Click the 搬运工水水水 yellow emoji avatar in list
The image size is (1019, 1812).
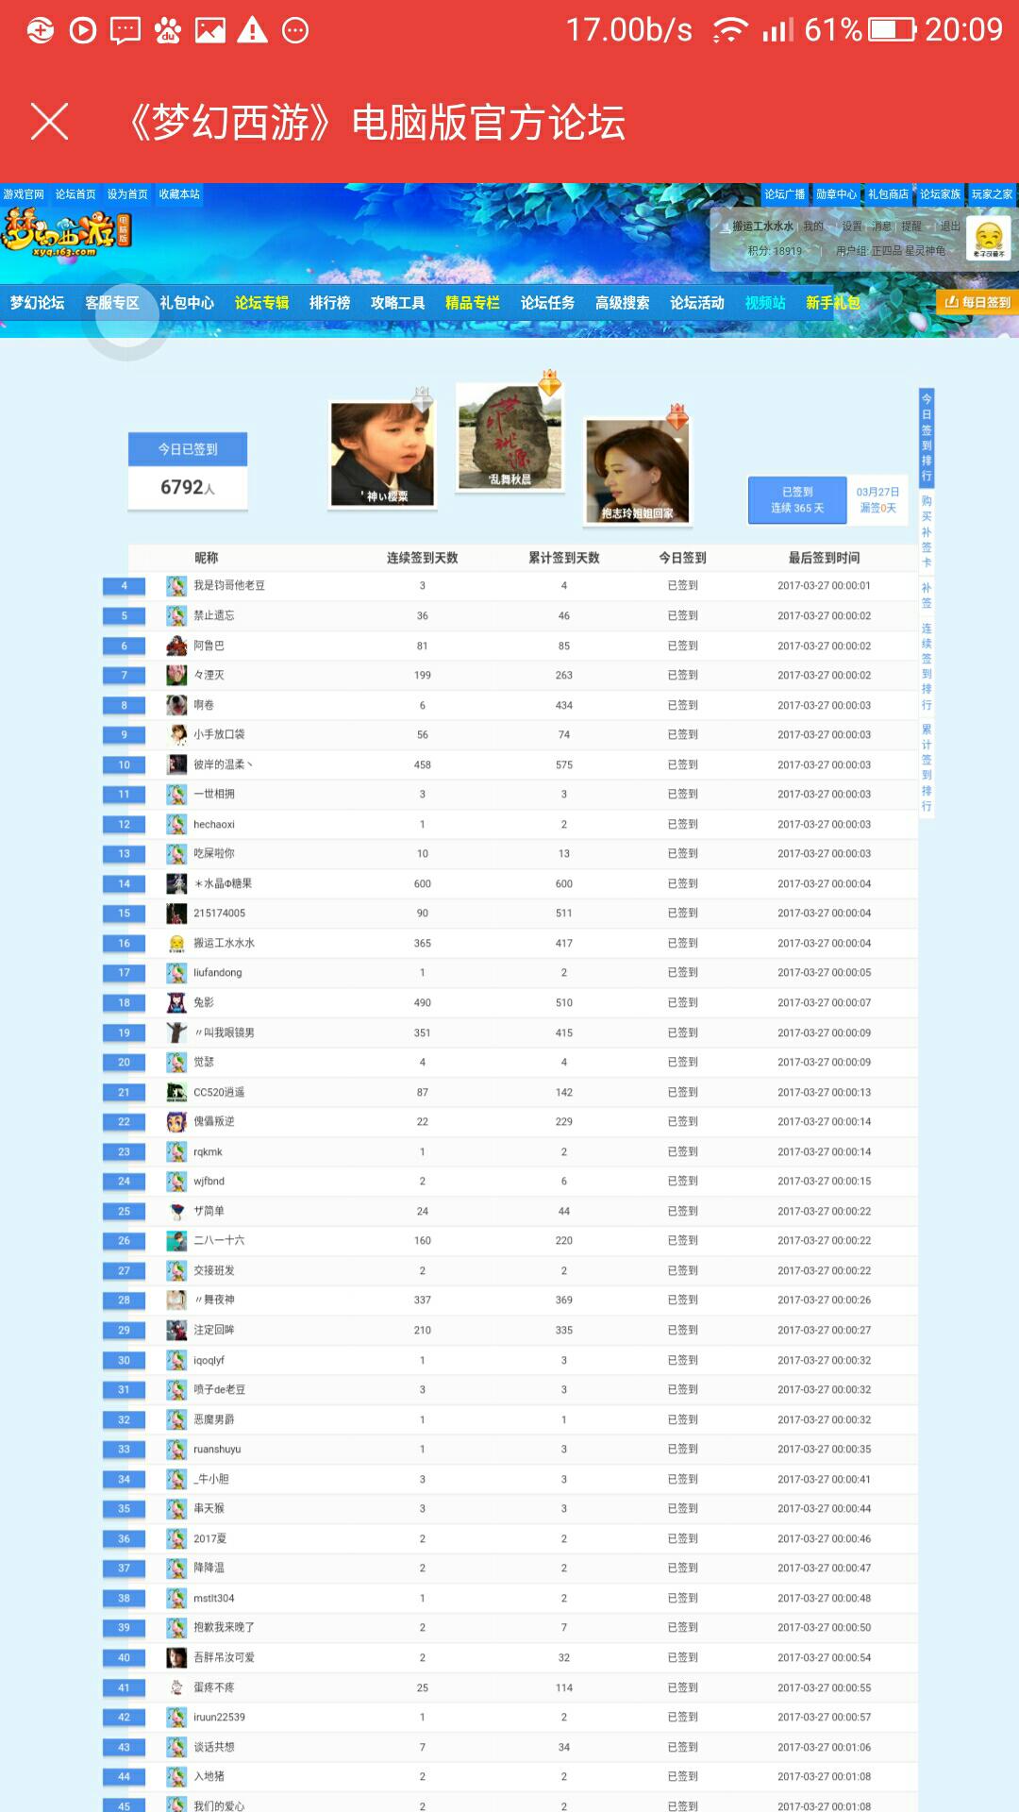click(x=176, y=943)
